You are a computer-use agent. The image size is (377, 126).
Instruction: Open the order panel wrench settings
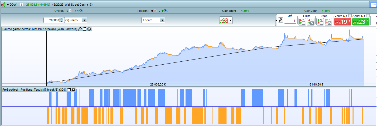coord(280,20)
